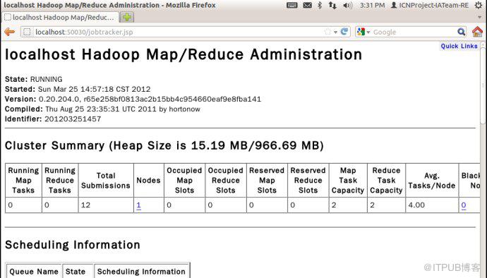Screen dimensions: 487x278
Task: Select the Total Submissions value 12
Action: pyautogui.click(x=85, y=205)
